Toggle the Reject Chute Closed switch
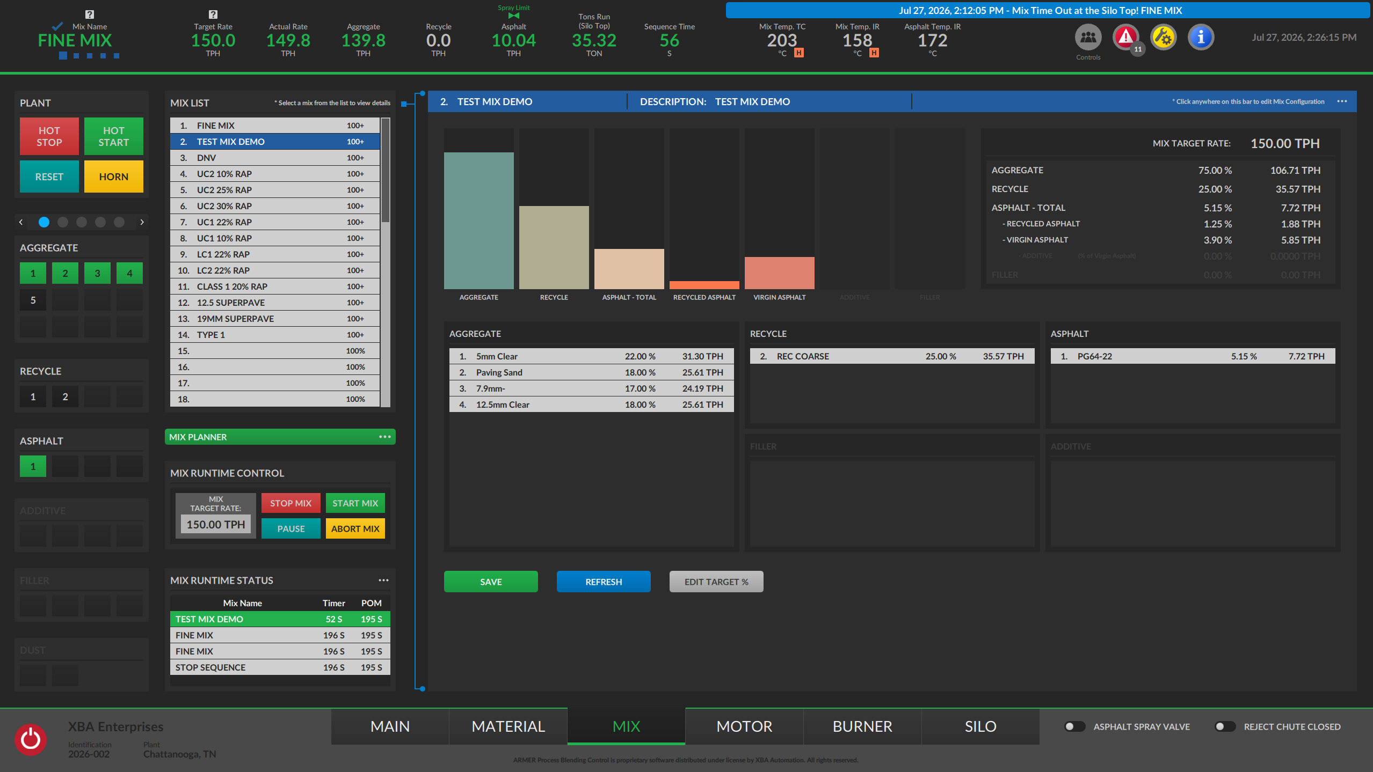Screen dimensions: 1373x772 click(x=1225, y=726)
